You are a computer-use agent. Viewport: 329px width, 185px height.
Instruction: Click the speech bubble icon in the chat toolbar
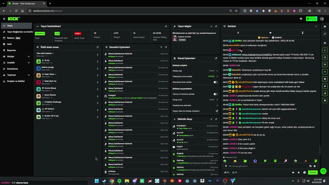pyautogui.click(x=270, y=33)
